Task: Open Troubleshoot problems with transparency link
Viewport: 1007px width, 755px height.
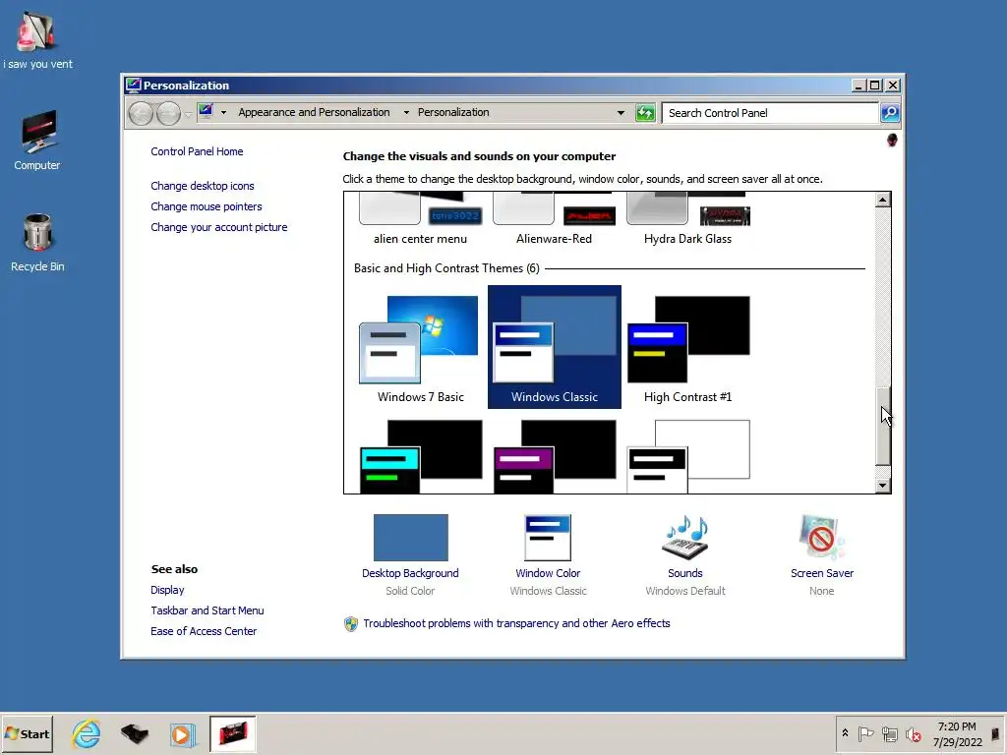Action: point(516,623)
